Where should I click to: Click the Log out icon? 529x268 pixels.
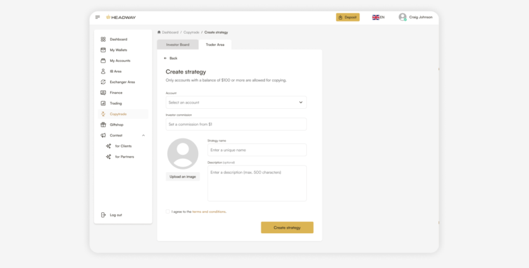103,215
